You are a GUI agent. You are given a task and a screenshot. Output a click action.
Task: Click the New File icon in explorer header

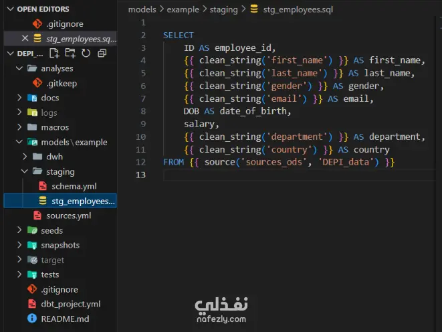point(54,53)
